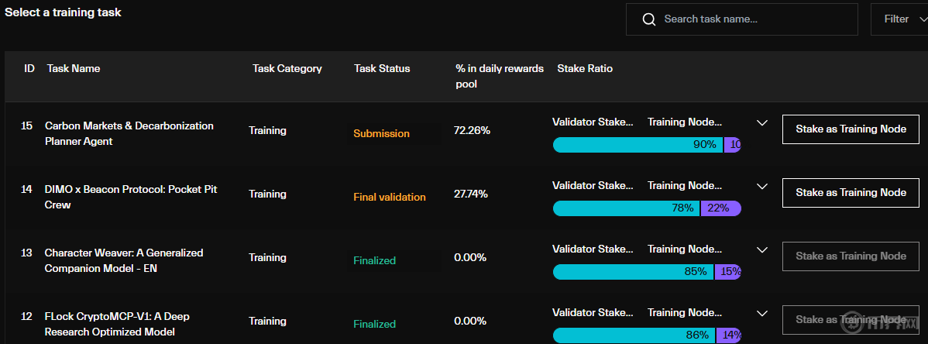Stake as Training Node on Carbon Markets task

(851, 129)
